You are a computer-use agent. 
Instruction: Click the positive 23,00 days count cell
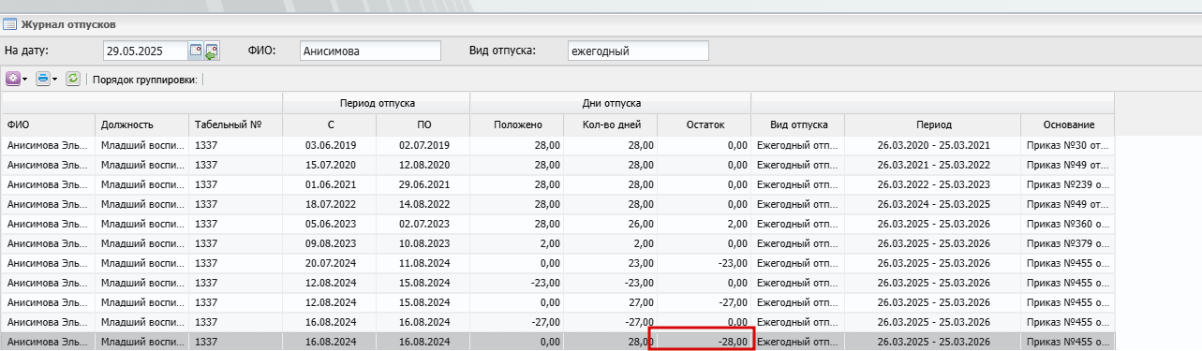[610, 263]
